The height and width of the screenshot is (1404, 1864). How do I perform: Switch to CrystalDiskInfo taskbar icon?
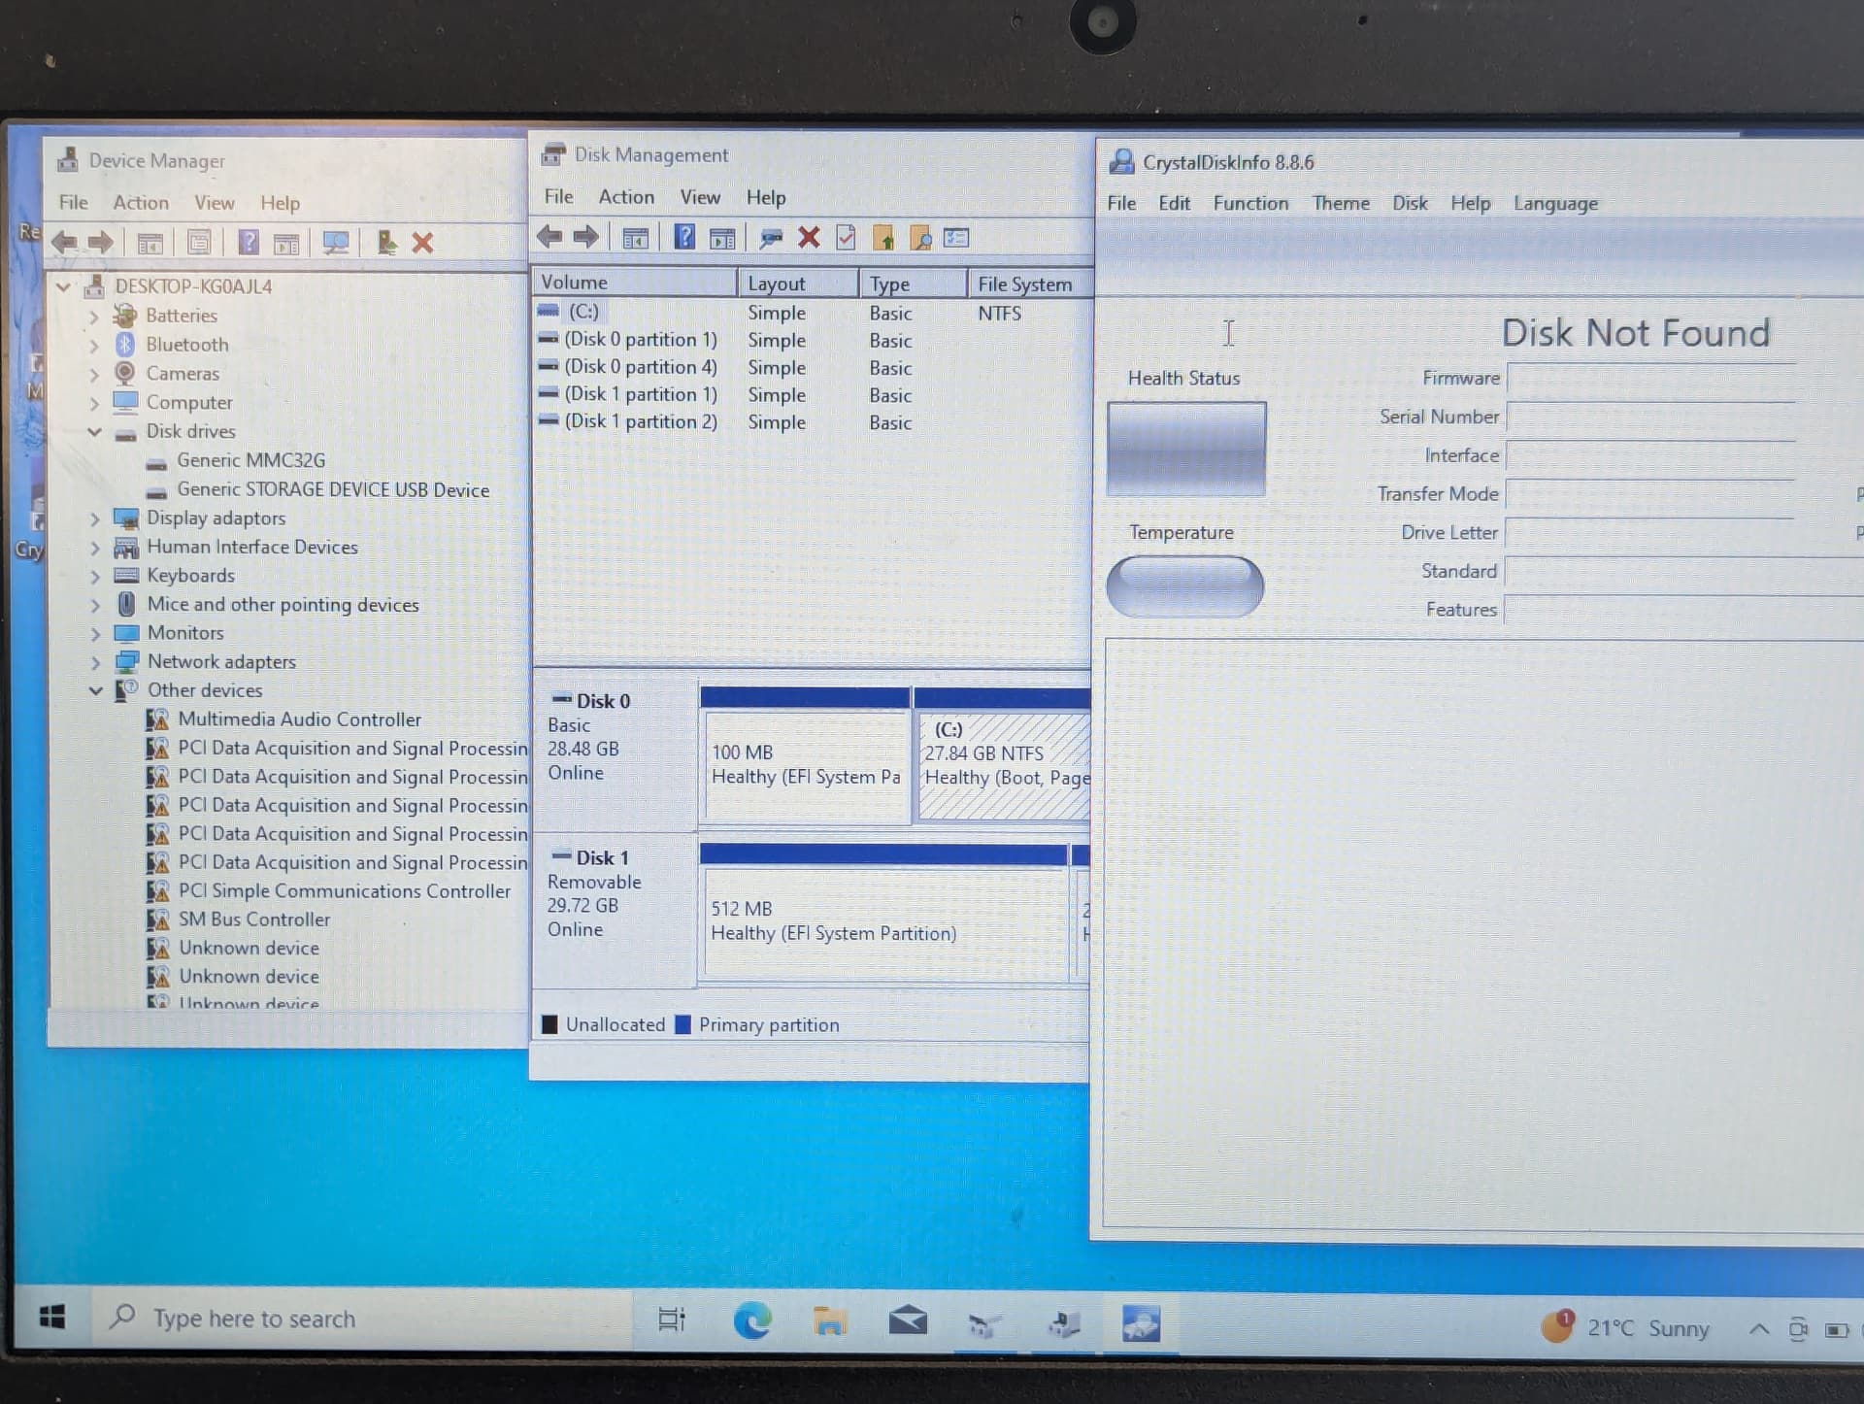tap(1141, 1323)
